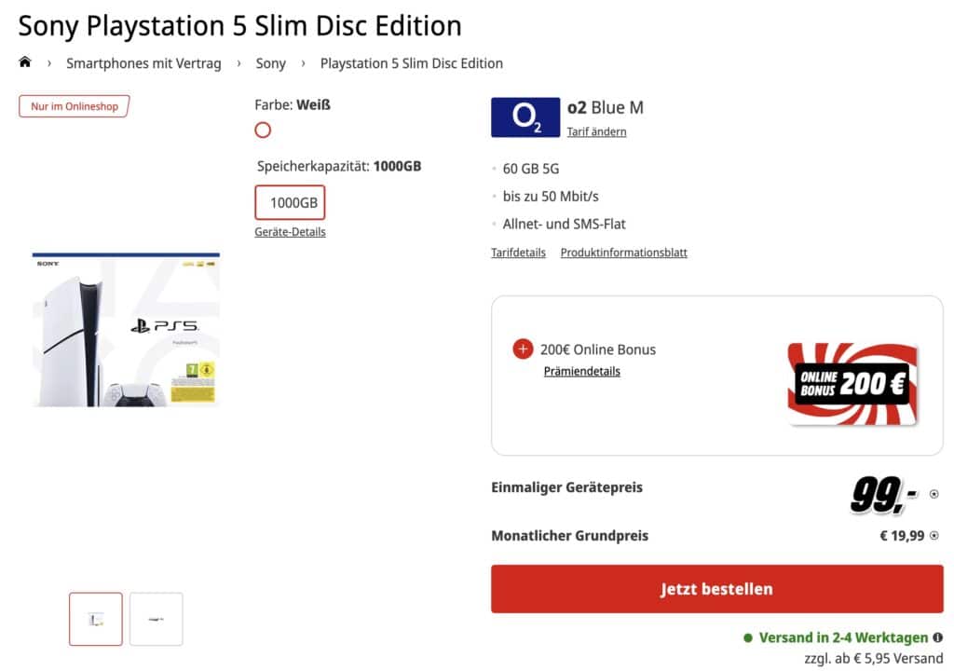
Task: Select the 1000GB storage option
Action: (290, 202)
